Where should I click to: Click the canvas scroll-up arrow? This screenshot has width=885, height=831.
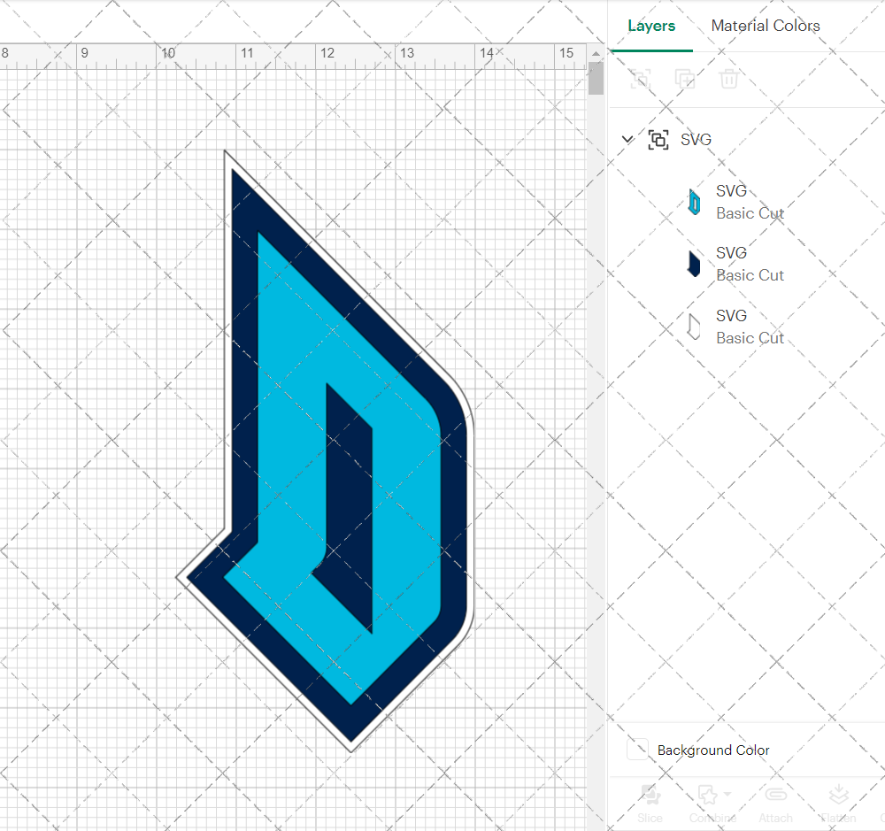[596, 54]
